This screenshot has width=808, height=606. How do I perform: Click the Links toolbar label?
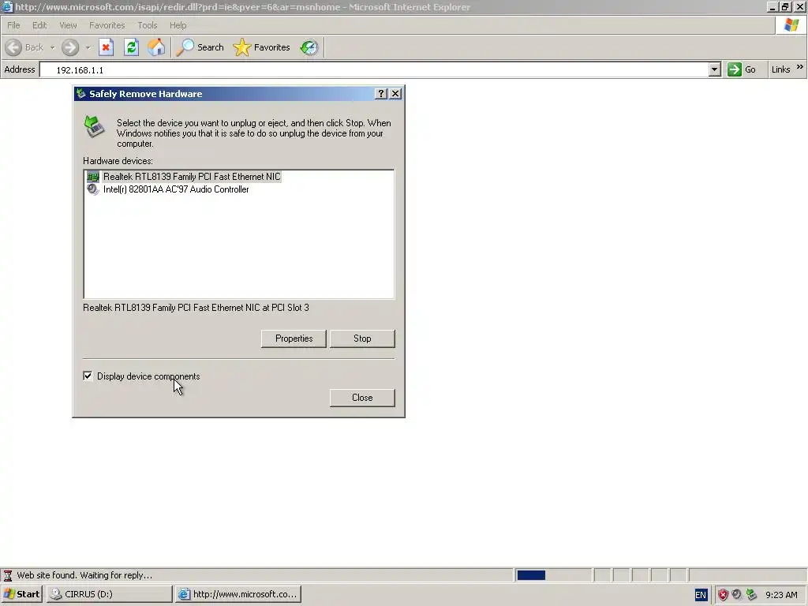[780, 69]
